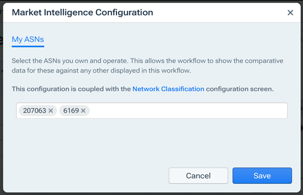Click the bold 'This configuration is coupled' sentence
The image size is (303, 195).
(x=143, y=89)
